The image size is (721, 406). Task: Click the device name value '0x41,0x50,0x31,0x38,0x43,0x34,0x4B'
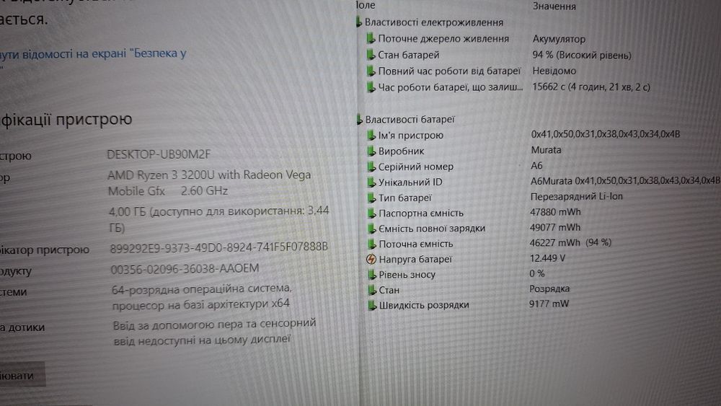coord(606,134)
